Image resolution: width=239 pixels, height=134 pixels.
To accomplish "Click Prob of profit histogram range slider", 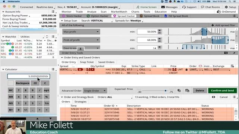I will 220,40.
